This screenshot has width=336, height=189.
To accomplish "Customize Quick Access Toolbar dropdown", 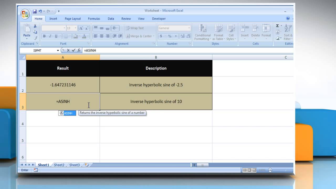I will click(59, 11).
